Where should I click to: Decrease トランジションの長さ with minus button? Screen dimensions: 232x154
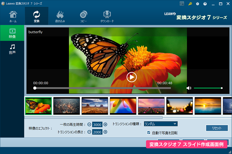[x=89, y=132]
